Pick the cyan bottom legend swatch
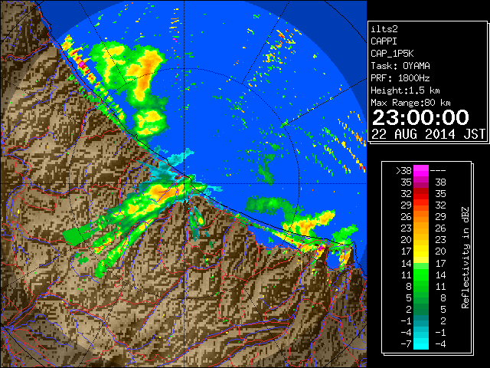The height and width of the screenshot is (368, 490). [x=421, y=344]
